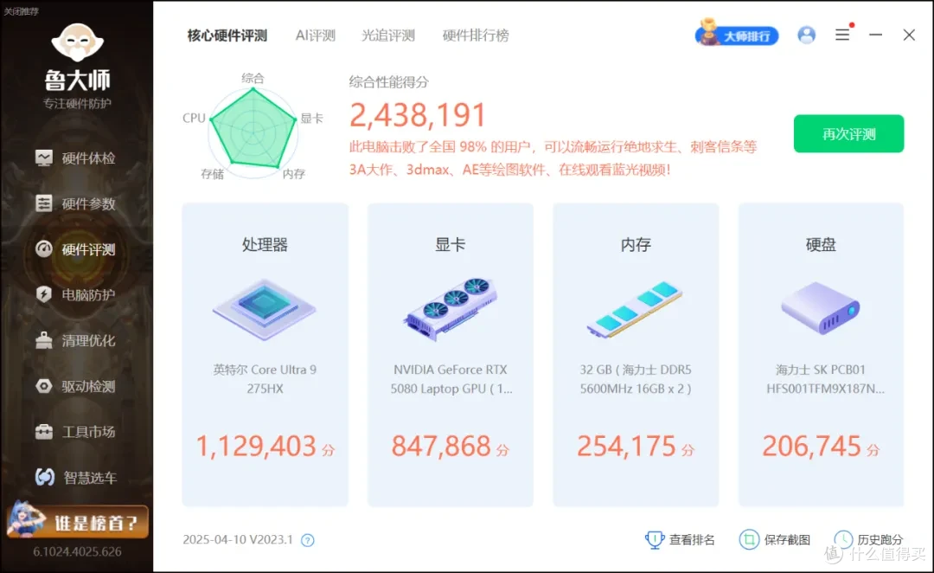Open the hamburger menu icon
Image resolution: width=934 pixels, height=573 pixels.
click(842, 35)
